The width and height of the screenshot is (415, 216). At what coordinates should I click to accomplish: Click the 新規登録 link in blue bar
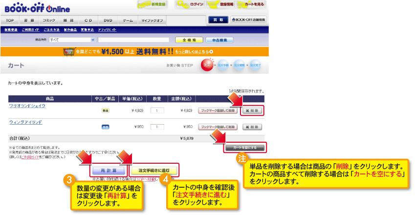pos(11,30)
